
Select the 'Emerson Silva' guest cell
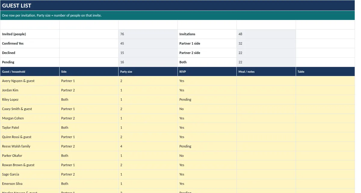(30, 184)
